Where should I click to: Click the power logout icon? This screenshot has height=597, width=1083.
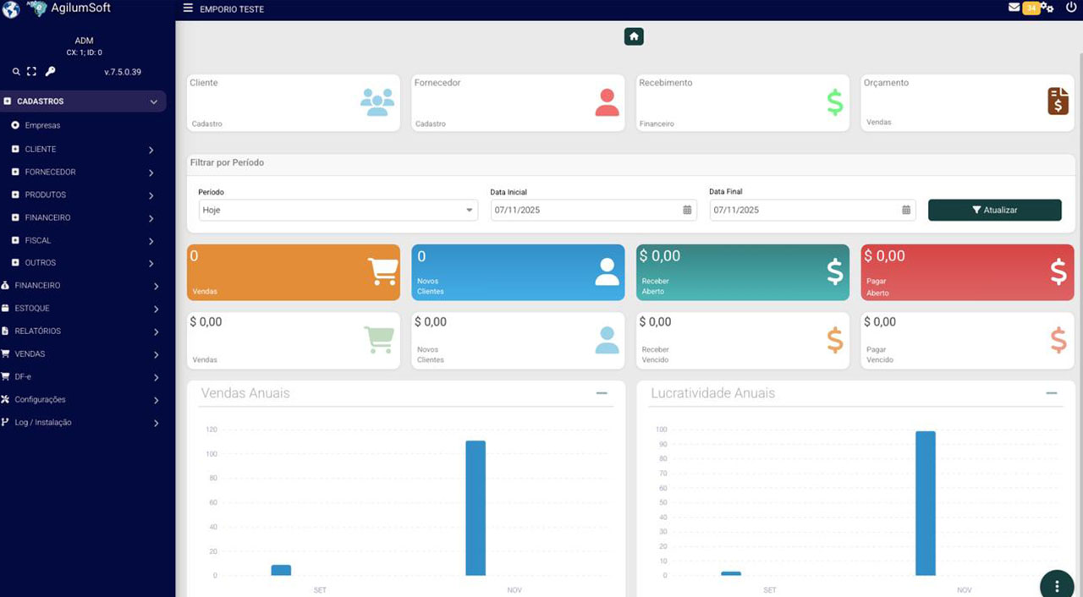1071,8
